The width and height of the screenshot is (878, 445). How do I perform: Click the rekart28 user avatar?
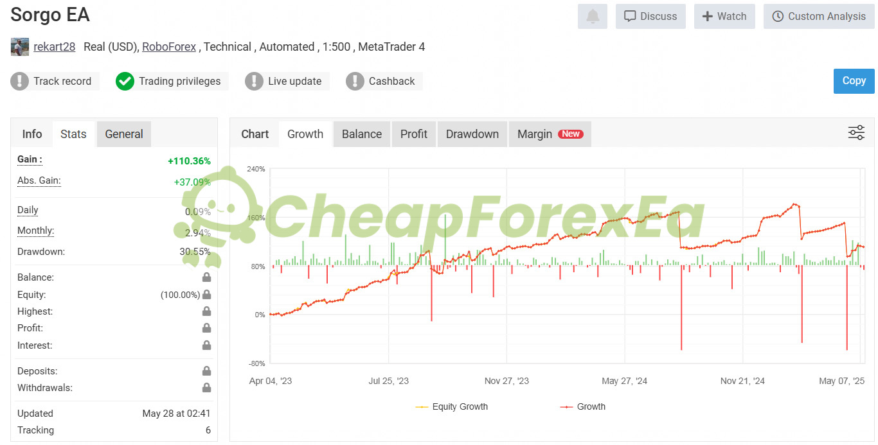tap(20, 47)
